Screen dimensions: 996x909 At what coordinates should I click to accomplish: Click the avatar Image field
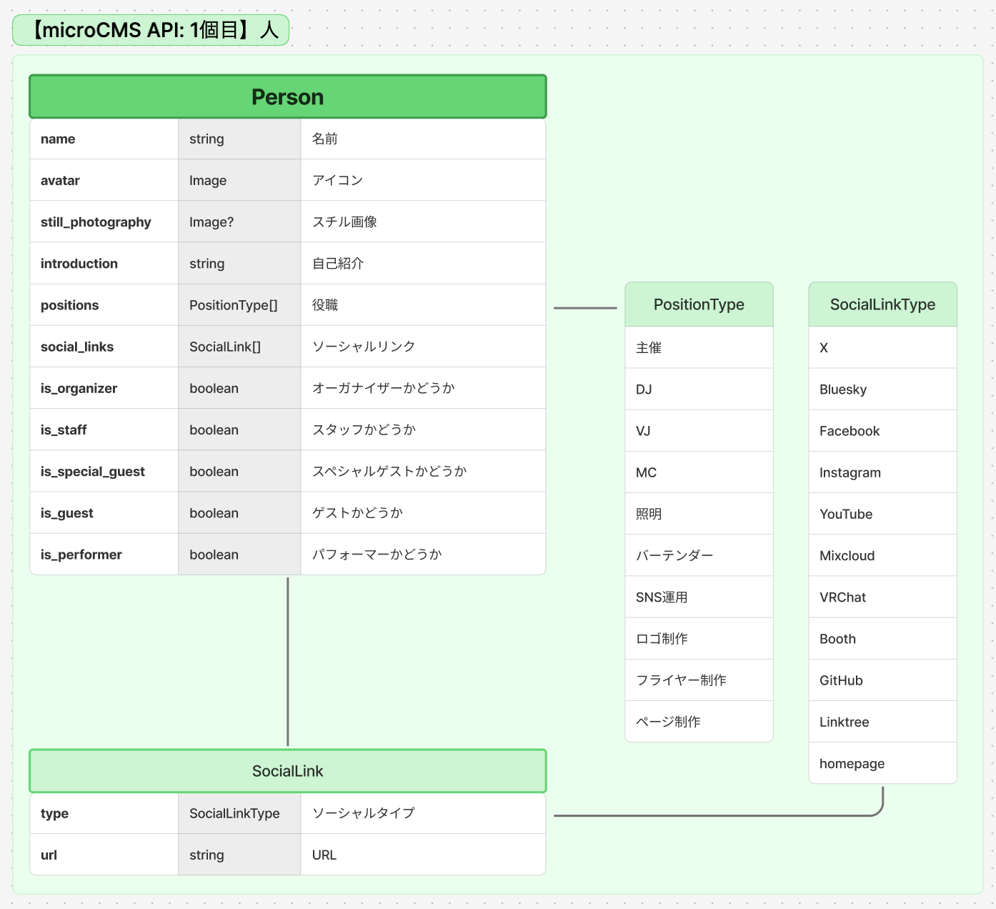tap(286, 180)
